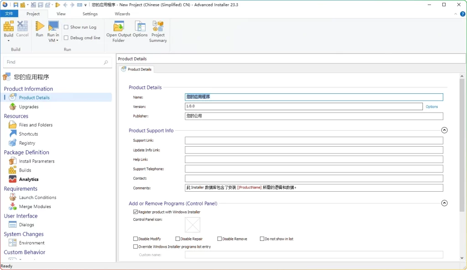Toggle the Debug cmd line checkbox

point(66,38)
